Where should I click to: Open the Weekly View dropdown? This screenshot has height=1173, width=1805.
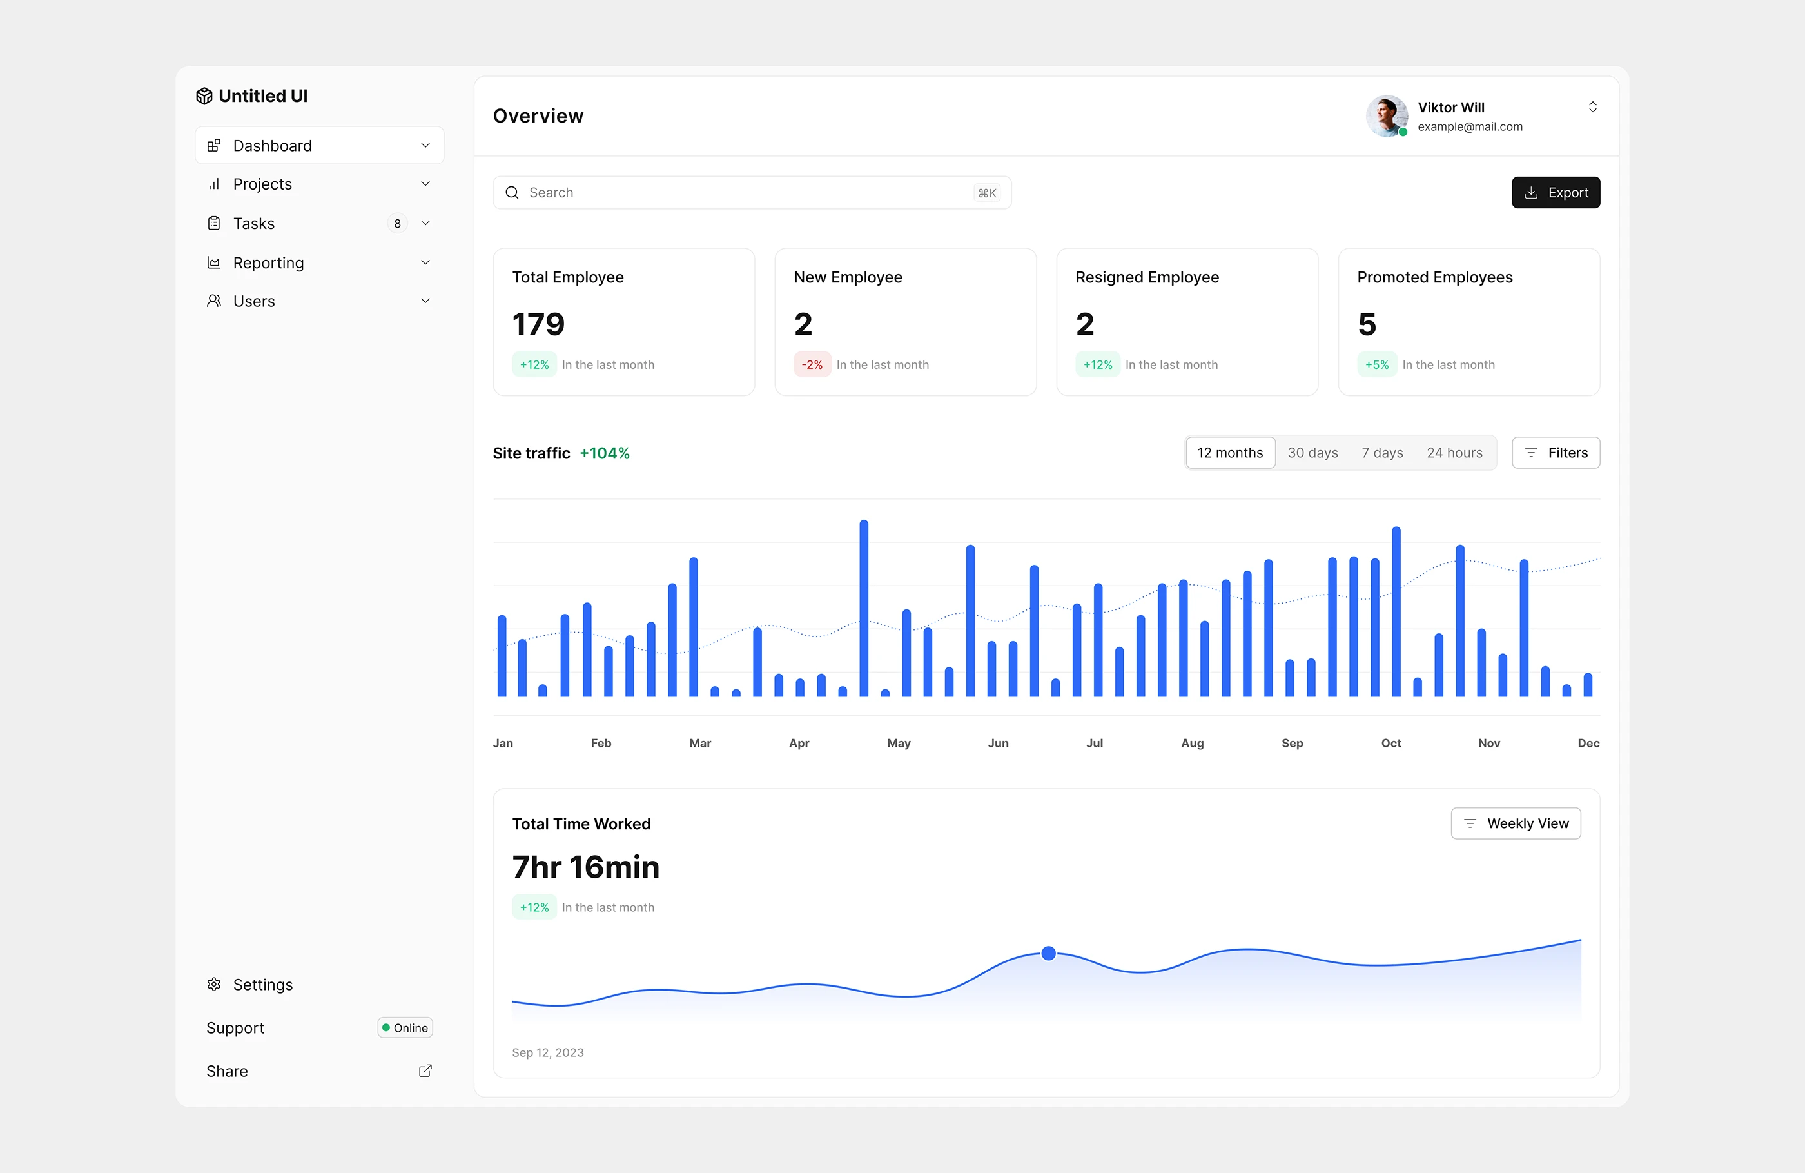pyautogui.click(x=1516, y=823)
